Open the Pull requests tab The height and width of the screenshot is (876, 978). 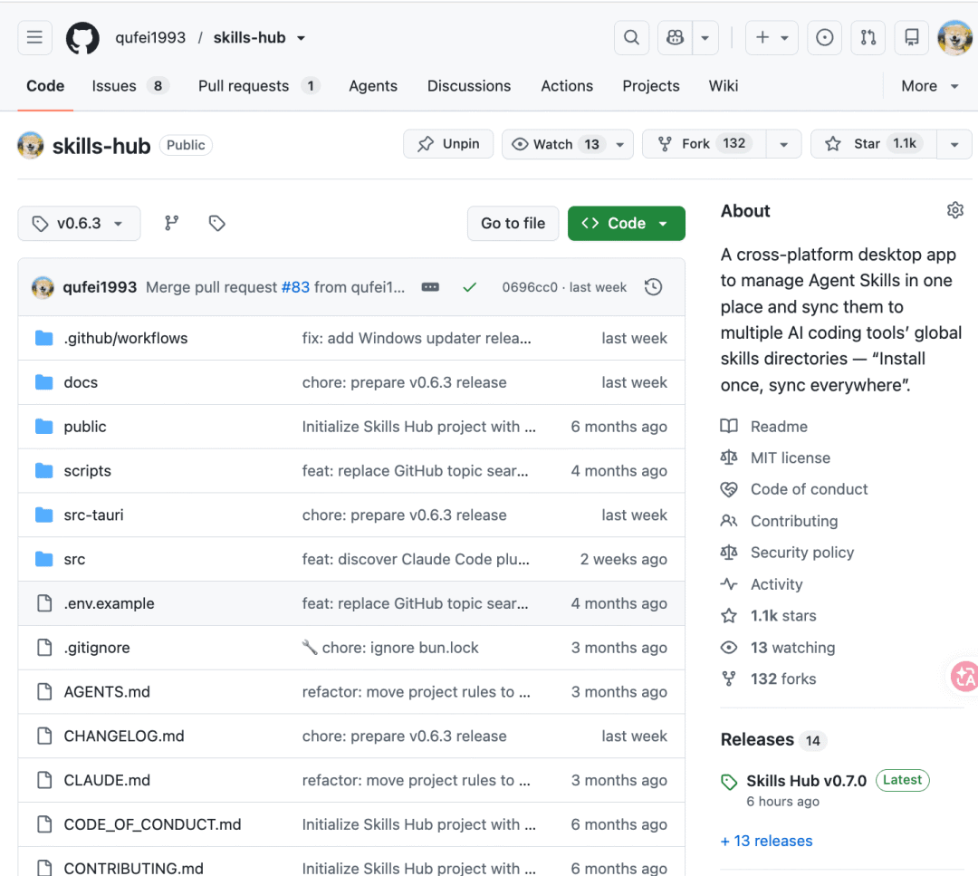[x=259, y=85]
